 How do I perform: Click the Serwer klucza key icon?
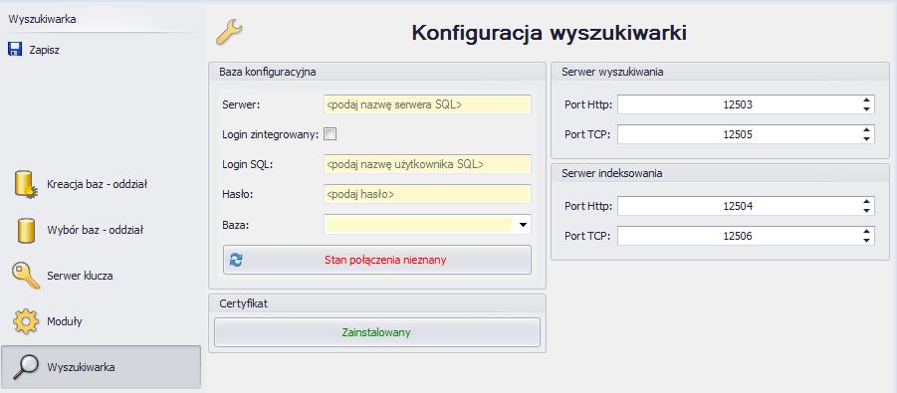click(x=25, y=276)
